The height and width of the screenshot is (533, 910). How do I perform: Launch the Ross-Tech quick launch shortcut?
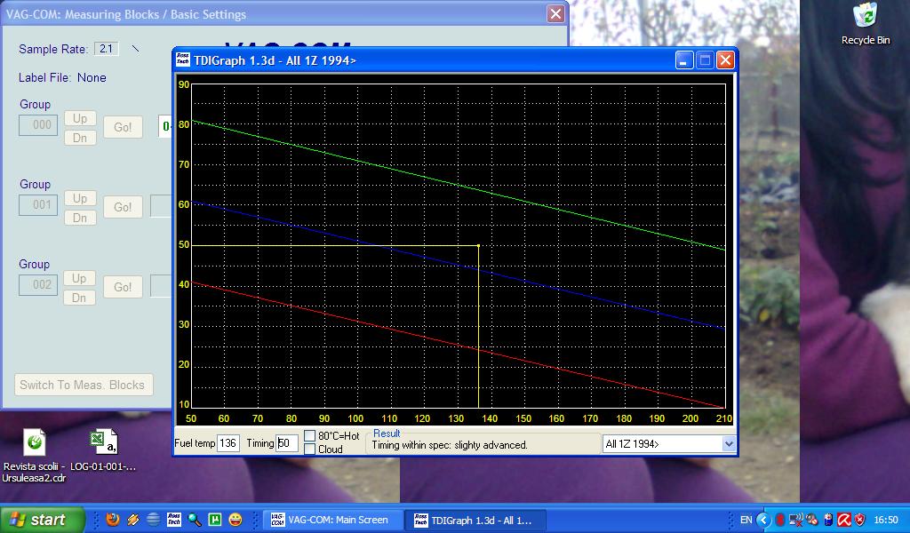[x=173, y=520]
